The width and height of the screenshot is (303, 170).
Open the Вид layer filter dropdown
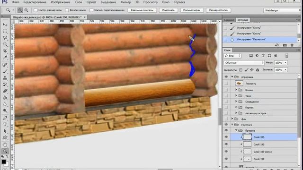pos(232,56)
